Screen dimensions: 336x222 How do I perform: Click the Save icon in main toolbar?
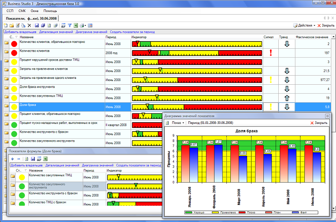click(x=37, y=25)
